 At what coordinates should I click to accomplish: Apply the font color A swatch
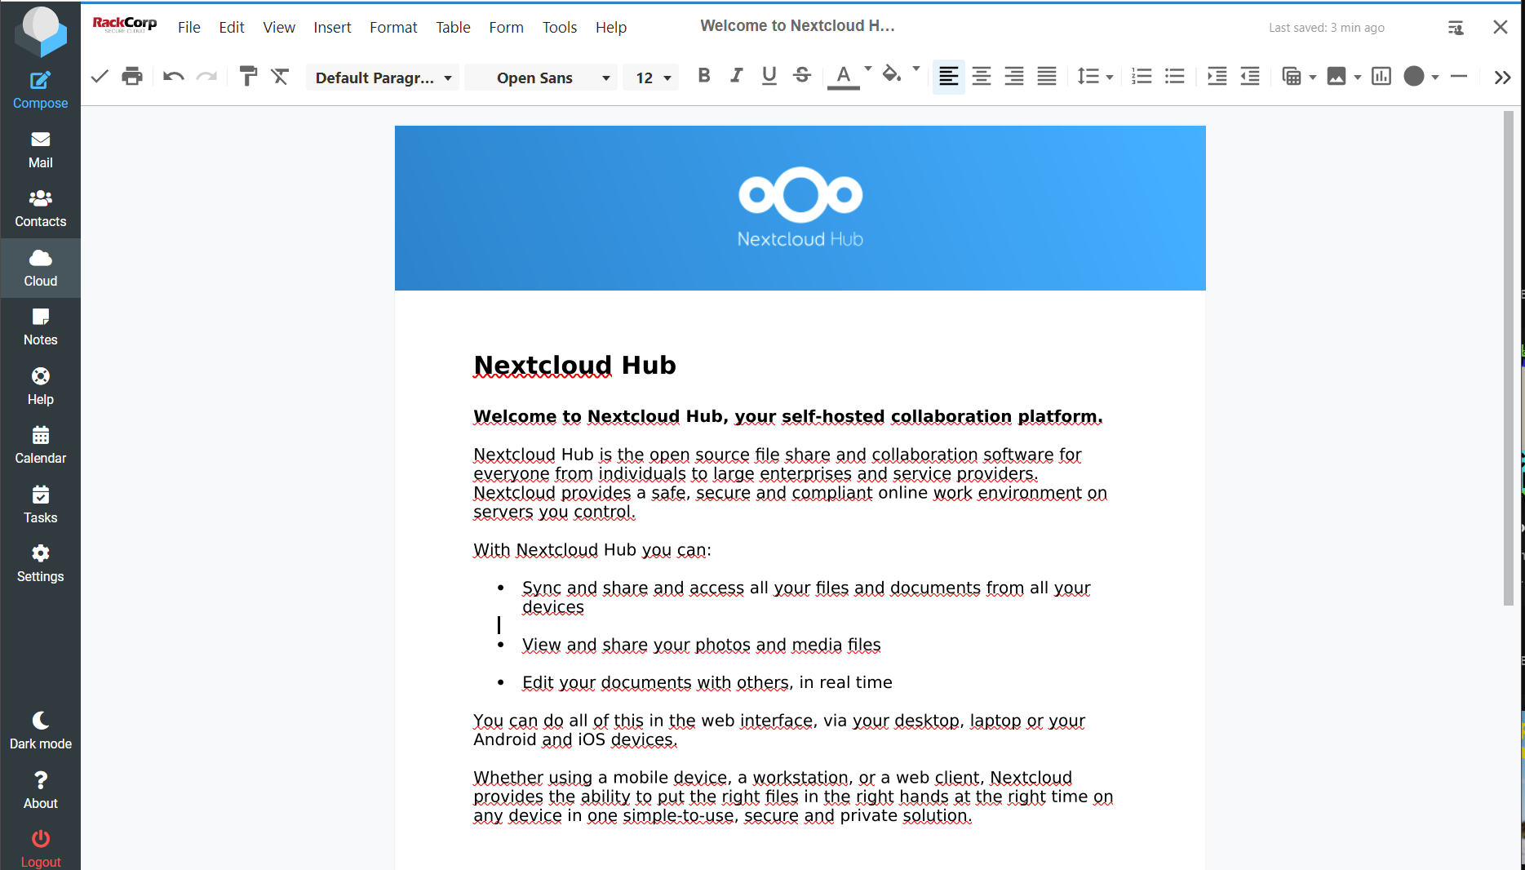point(844,77)
